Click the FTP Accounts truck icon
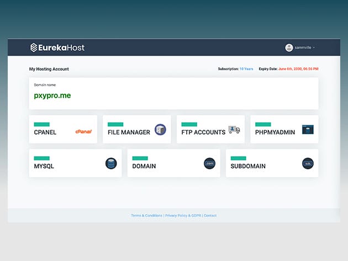The height and width of the screenshot is (261, 348). pyautogui.click(x=234, y=130)
